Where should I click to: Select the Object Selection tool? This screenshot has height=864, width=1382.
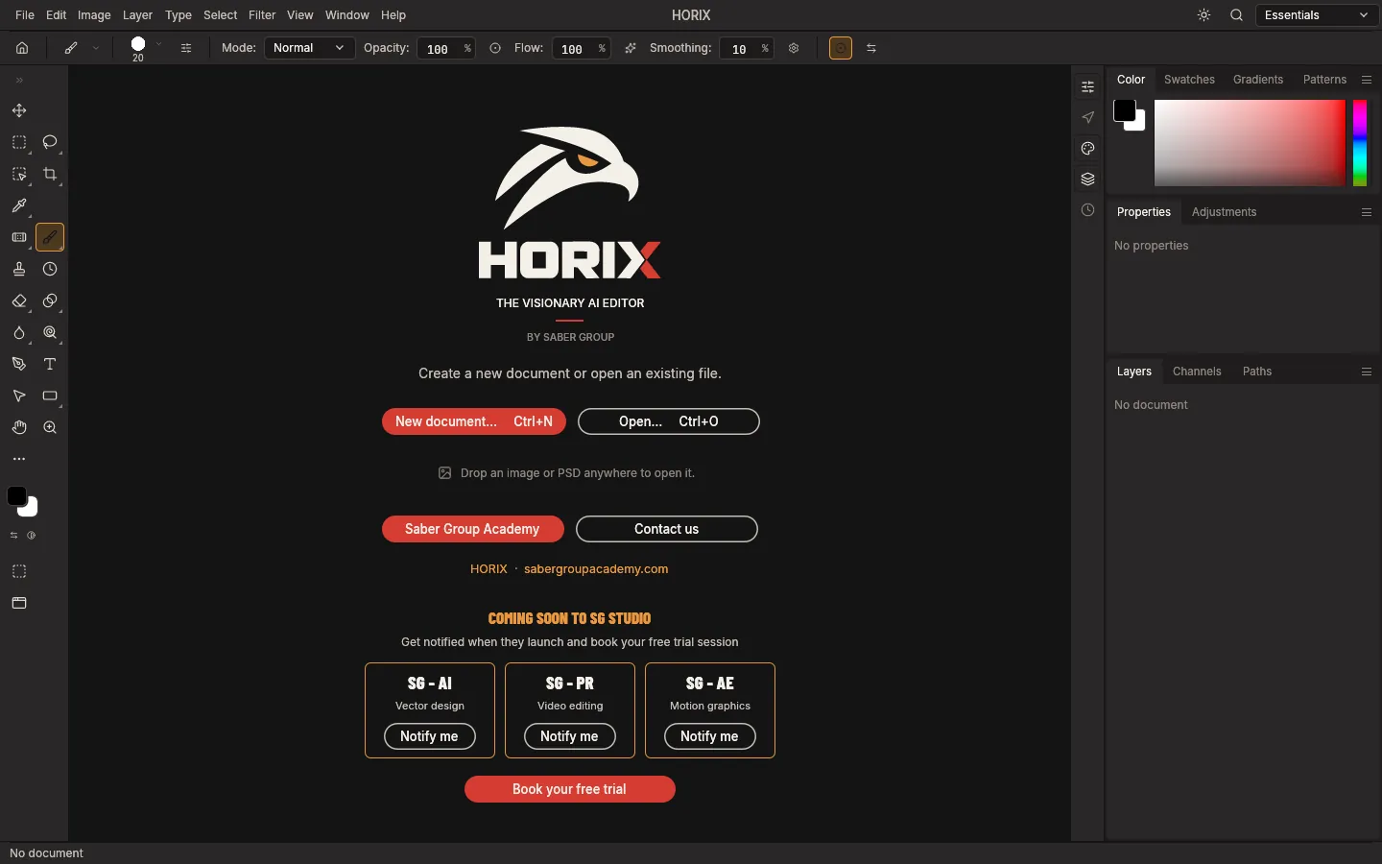click(19, 174)
